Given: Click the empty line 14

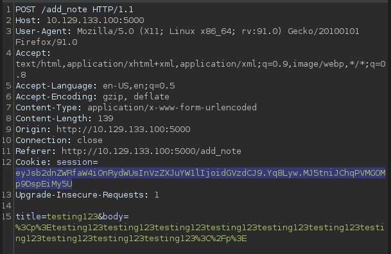Looking at the screenshot, I should coord(200,206).
